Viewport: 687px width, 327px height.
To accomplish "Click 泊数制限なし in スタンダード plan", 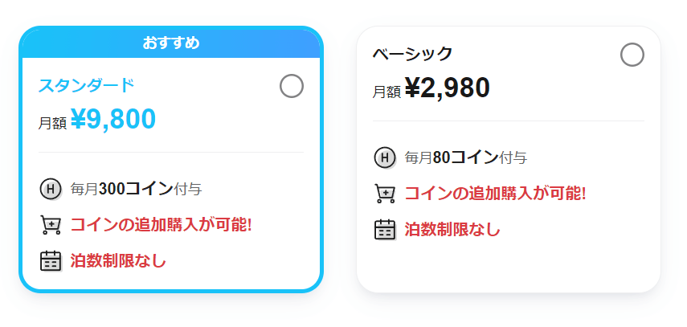I will [118, 260].
